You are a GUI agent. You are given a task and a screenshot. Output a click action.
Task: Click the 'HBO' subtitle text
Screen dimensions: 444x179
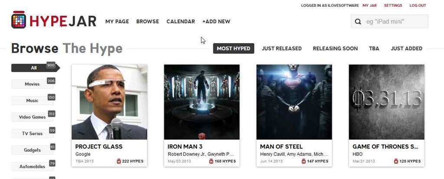pos(358,154)
